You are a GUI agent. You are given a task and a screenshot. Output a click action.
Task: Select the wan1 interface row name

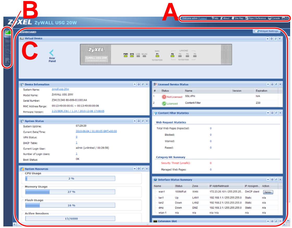[x=162, y=192]
